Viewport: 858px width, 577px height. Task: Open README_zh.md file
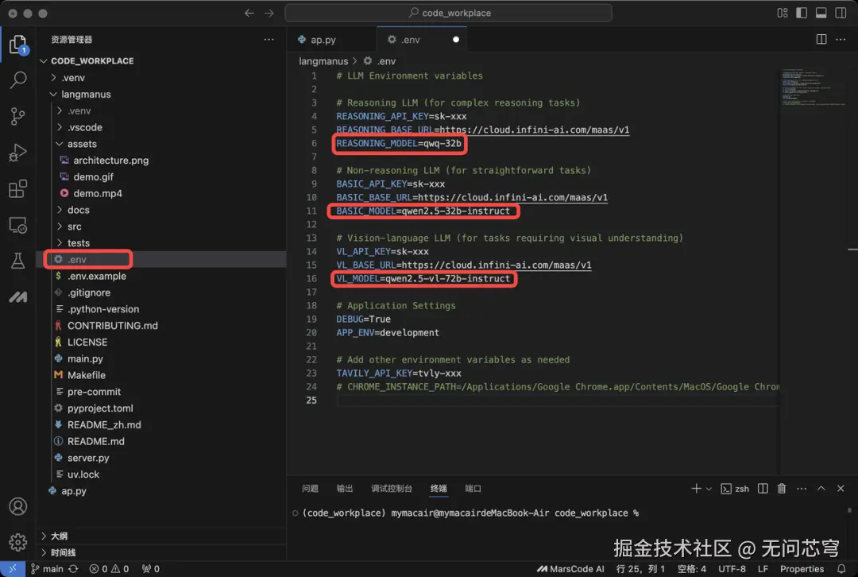coord(104,424)
